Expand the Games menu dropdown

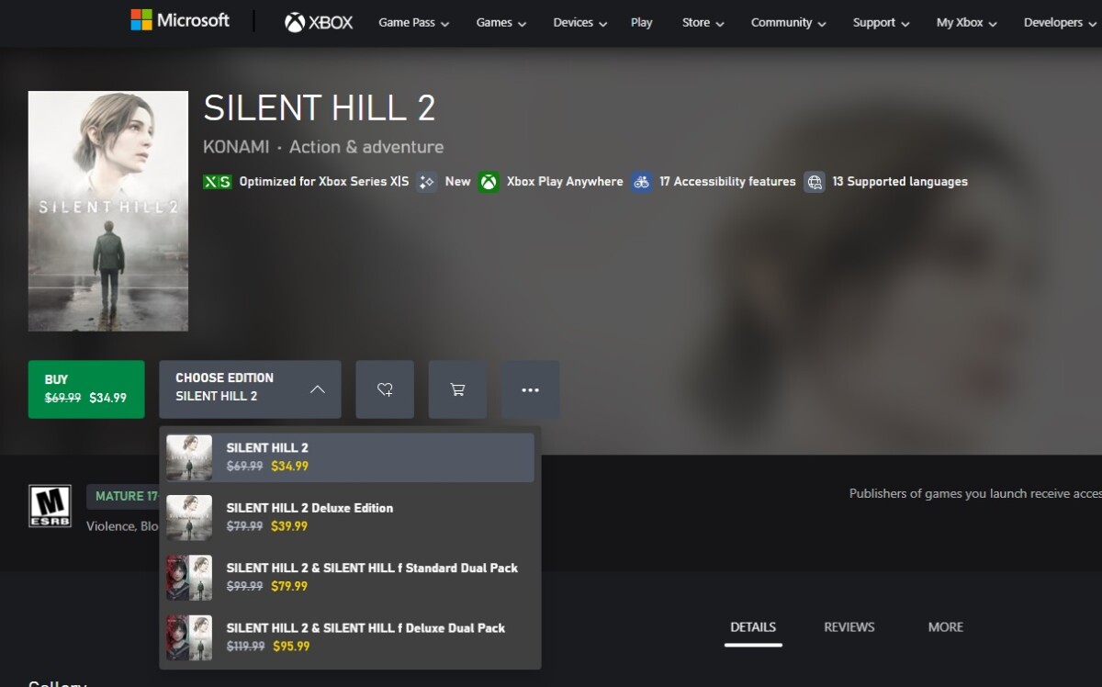[500, 22]
